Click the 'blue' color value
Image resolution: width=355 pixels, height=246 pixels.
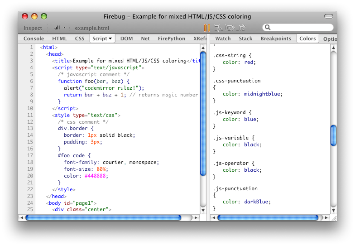(250, 119)
